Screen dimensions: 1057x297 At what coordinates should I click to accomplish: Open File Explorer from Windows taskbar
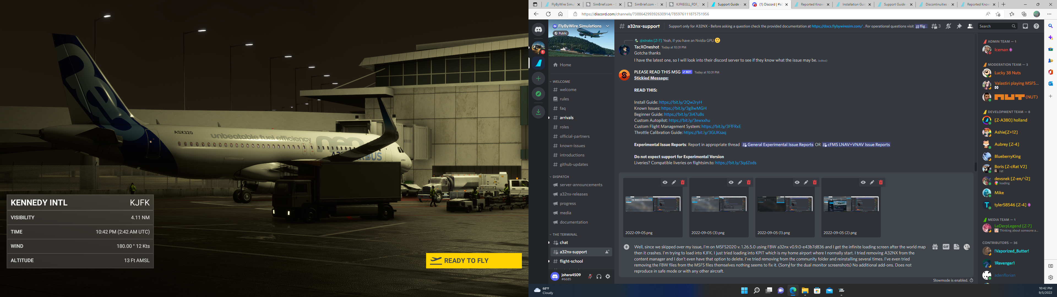(805, 290)
